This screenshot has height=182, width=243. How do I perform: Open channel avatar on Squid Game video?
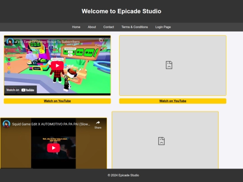click(6, 124)
